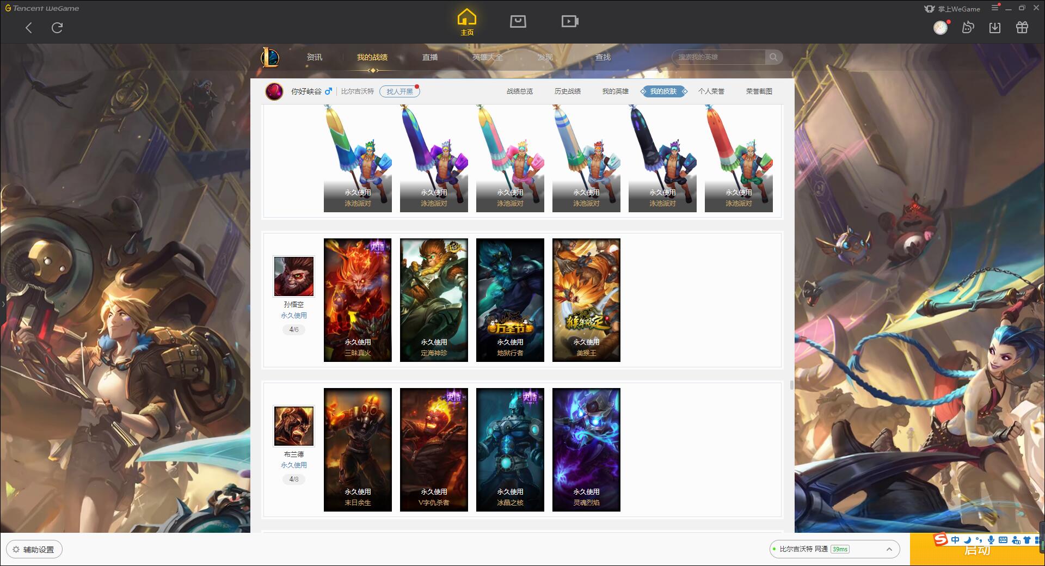
Task: Open the 孙悟空 champion portrait
Action: click(x=294, y=276)
